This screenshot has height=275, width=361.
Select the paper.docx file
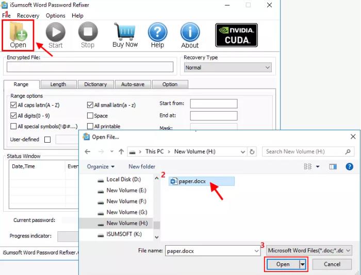(202, 181)
